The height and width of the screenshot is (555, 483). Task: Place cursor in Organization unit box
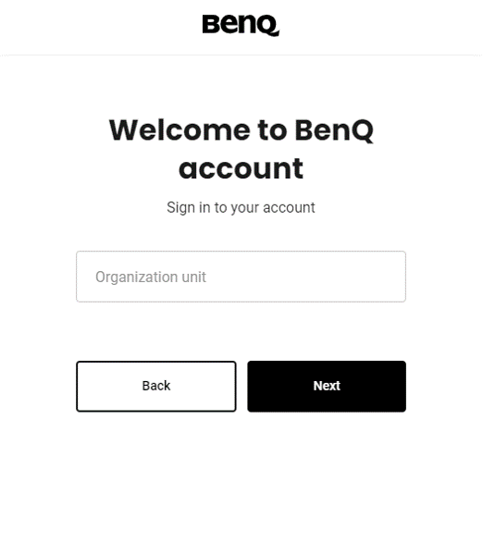[241, 277]
